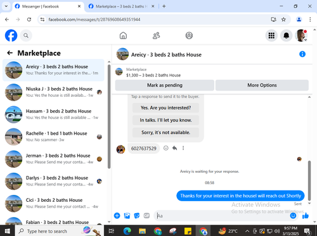Open Rachelle 1 bed 1 bath House chat
The width and height of the screenshot is (317, 236).
tap(53, 137)
